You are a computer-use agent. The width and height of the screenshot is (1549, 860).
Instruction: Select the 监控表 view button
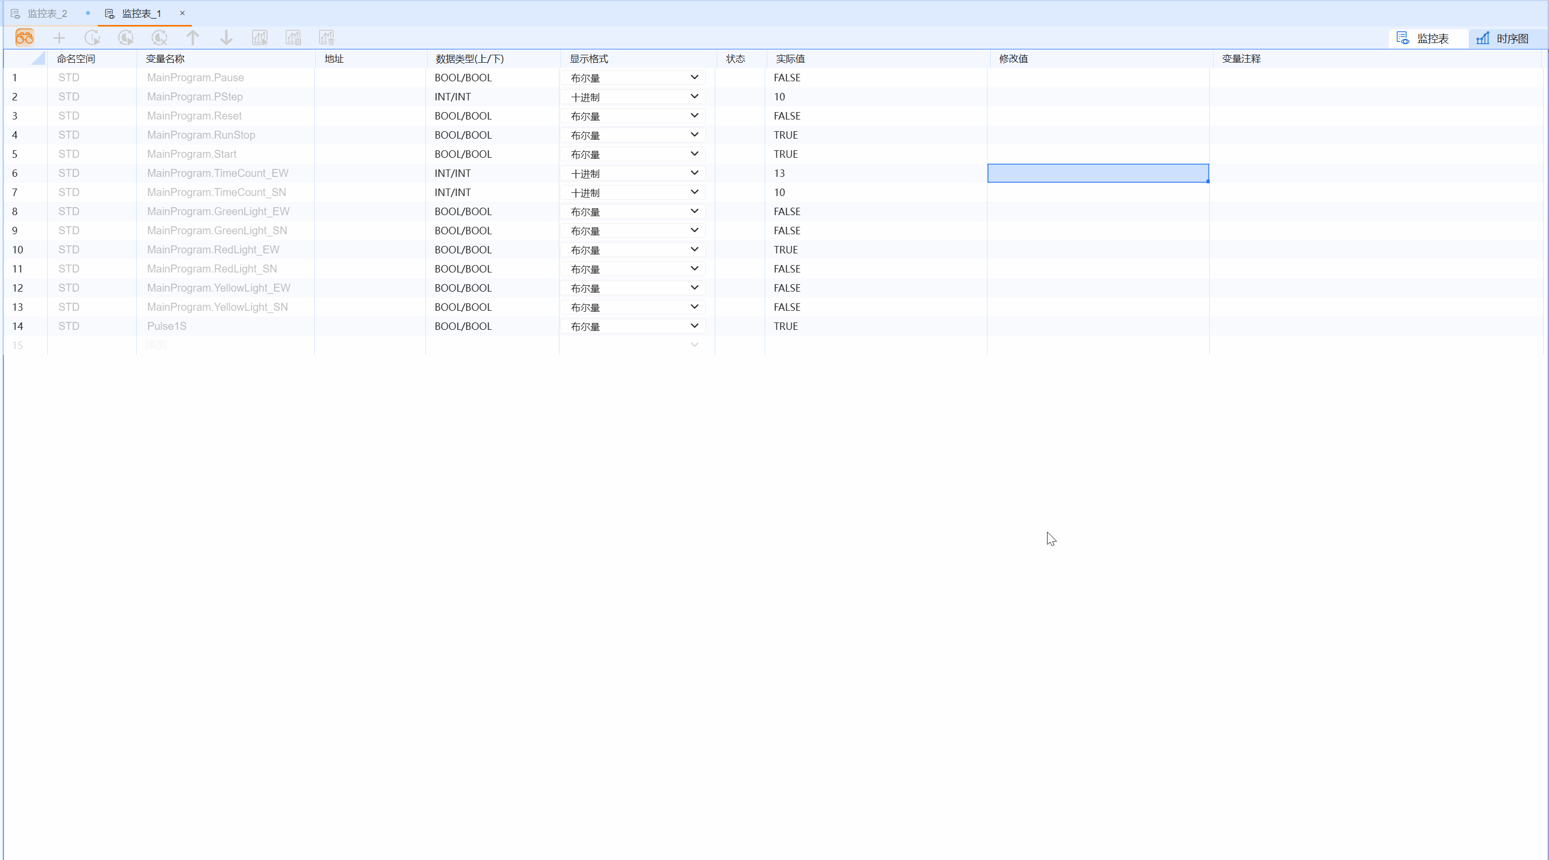pos(1424,38)
